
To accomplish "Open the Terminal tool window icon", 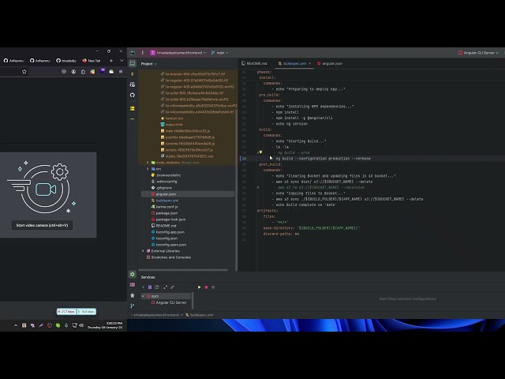I will (x=133, y=284).
